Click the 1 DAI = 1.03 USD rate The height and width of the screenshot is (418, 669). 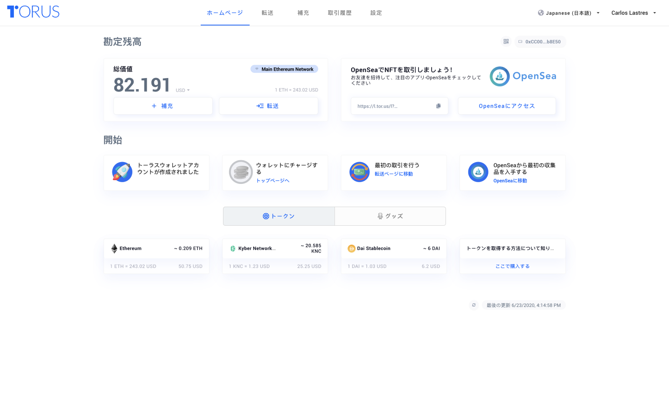pyautogui.click(x=367, y=267)
